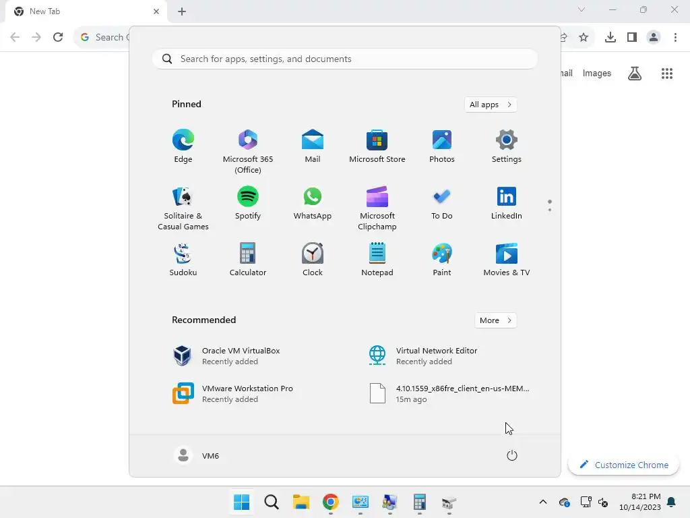Open WhatsApp pinned app
Image resolution: width=690 pixels, height=518 pixels.
coord(313,202)
